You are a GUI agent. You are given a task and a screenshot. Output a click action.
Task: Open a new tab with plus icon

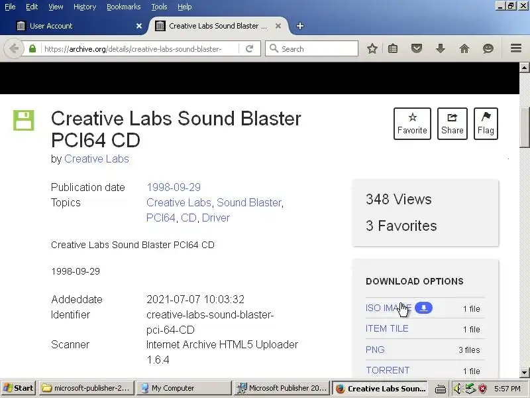[300, 26]
